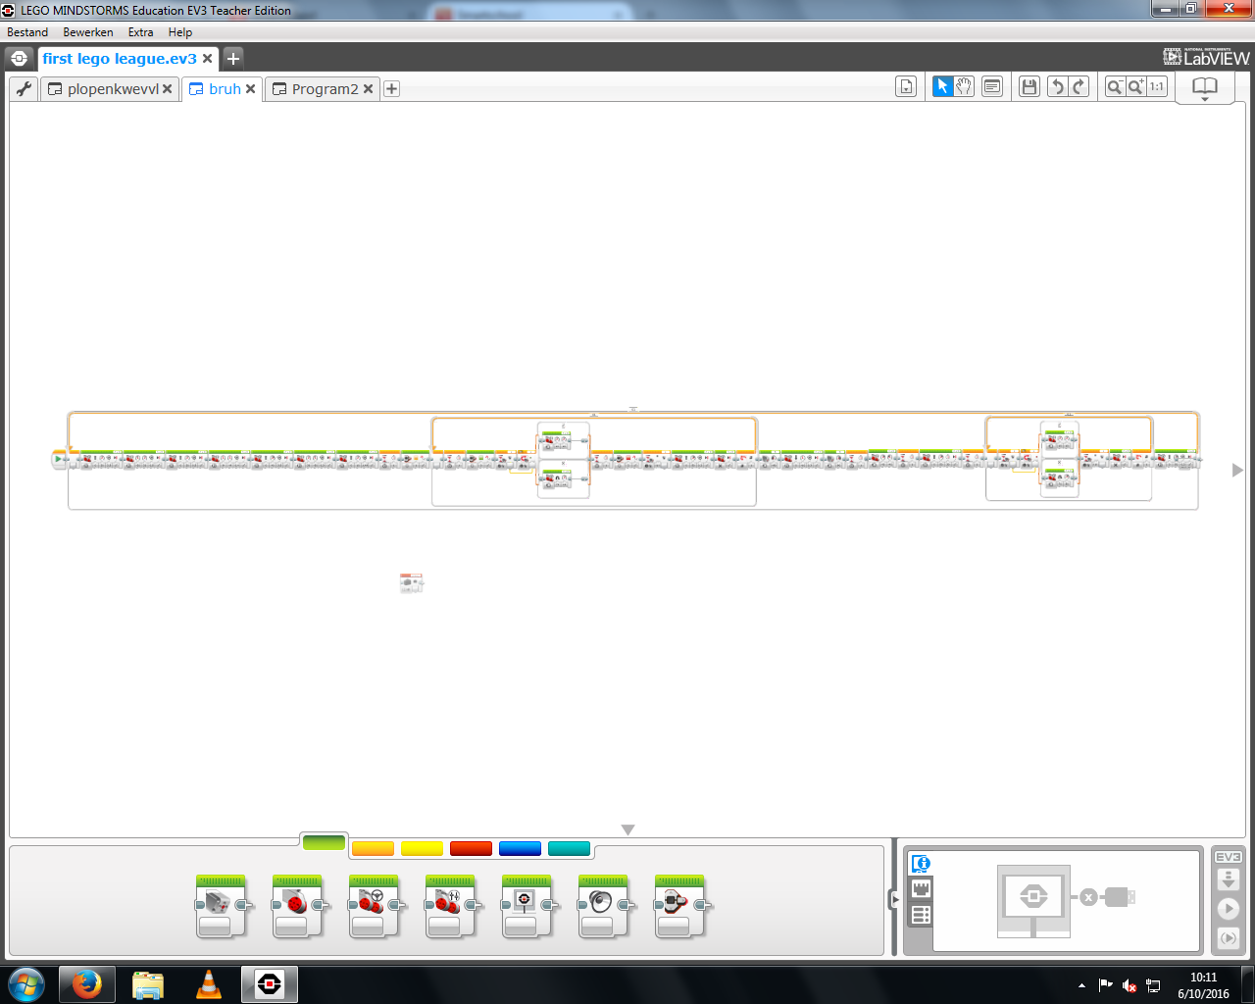The image size is (1255, 1004).
Task: Open the Port View tab
Action: click(921, 888)
